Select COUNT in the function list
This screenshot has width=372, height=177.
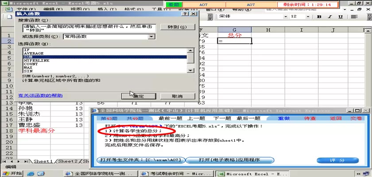[105, 64]
